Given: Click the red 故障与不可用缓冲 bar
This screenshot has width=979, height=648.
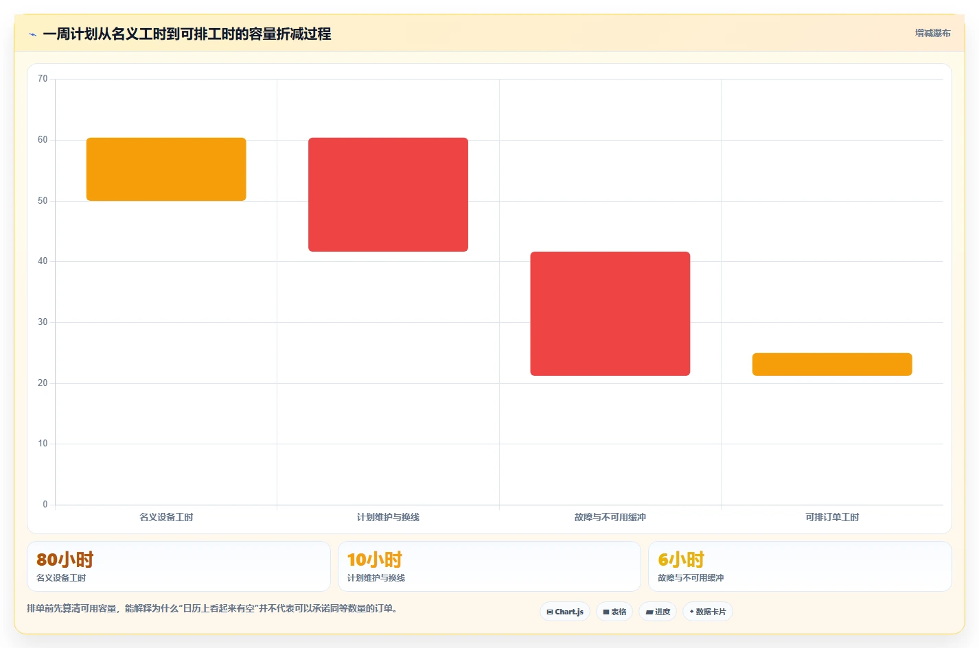Looking at the screenshot, I should (x=610, y=313).
